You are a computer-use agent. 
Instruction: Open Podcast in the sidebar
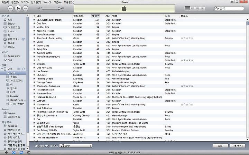click(x=11, y=31)
